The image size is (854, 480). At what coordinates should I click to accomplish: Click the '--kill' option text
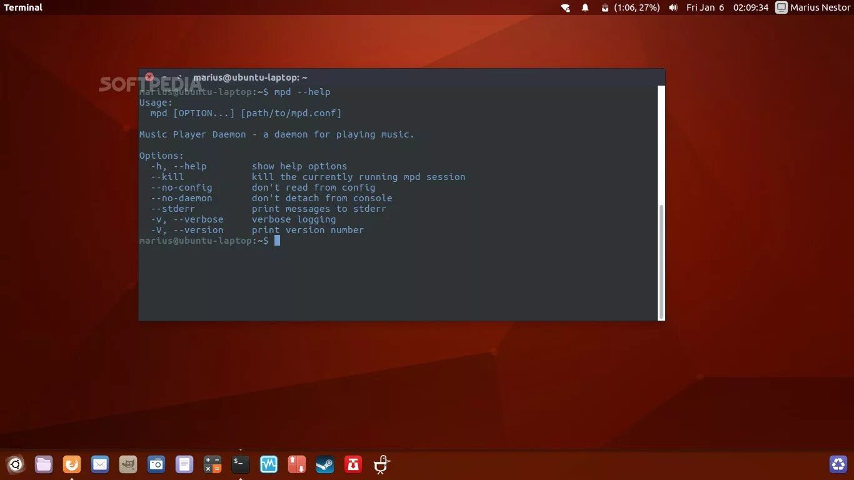tap(167, 177)
